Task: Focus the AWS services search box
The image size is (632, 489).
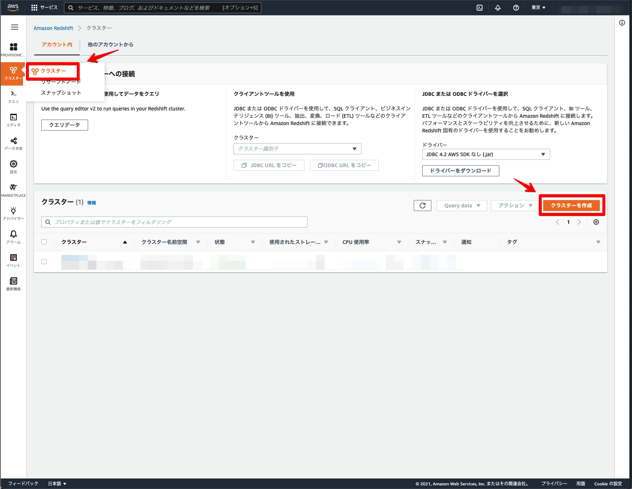Action: (163, 8)
